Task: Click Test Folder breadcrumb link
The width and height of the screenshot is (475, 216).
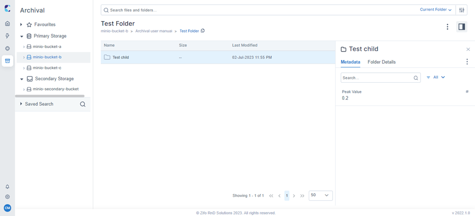Action: click(x=189, y=31)
